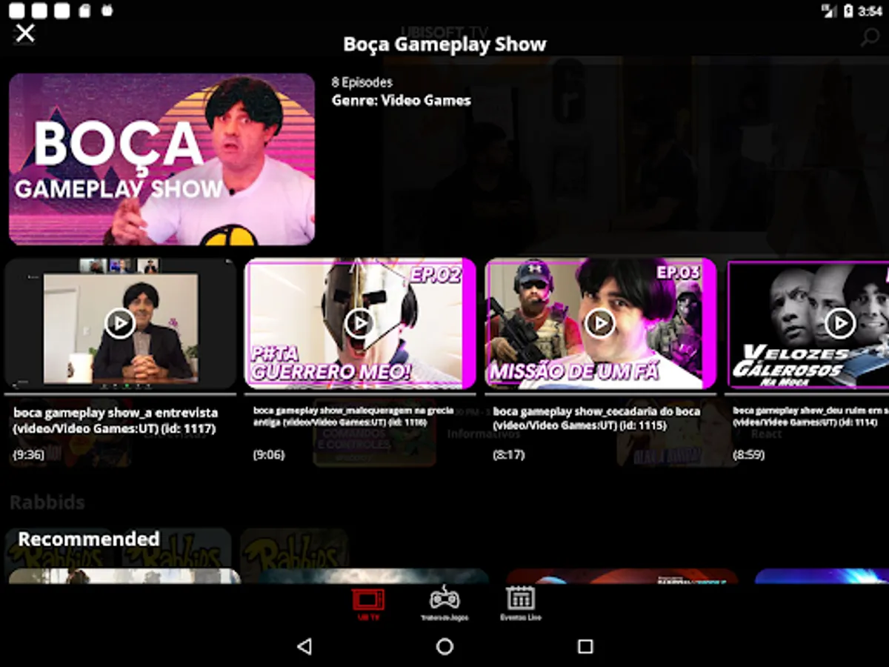Play the EP.03 'Missão de um fã' episode

click(600, 322)
